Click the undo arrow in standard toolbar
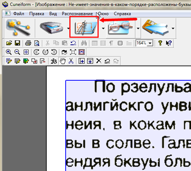This screenshot has width=191, height=171. [73, 43]
